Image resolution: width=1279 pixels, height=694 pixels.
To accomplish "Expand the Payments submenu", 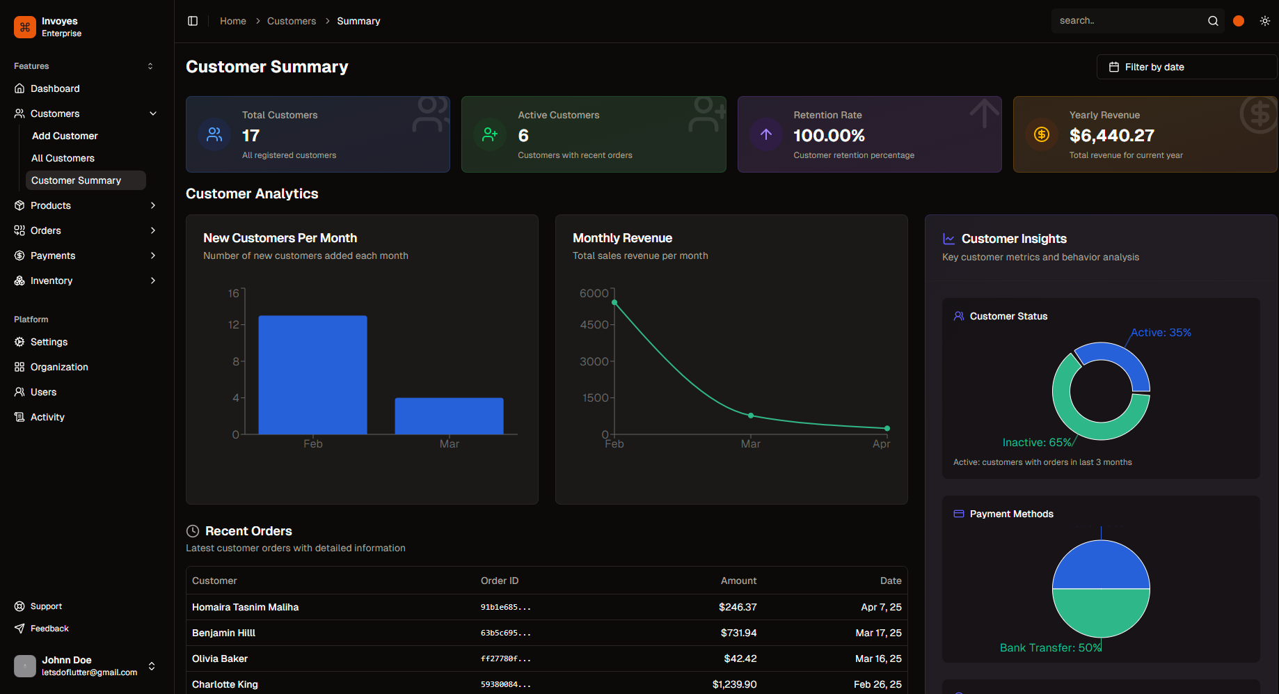I will (x=152, y=255).
